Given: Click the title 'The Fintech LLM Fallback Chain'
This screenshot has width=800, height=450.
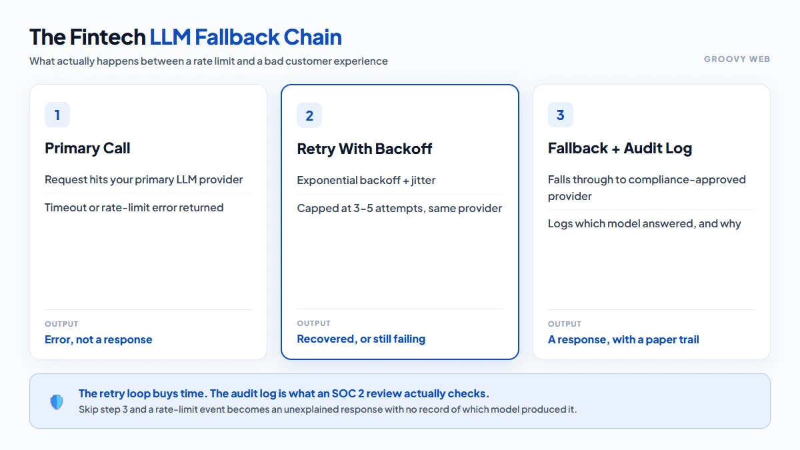Looking at the screenshot, I should (x=185, y=37).
